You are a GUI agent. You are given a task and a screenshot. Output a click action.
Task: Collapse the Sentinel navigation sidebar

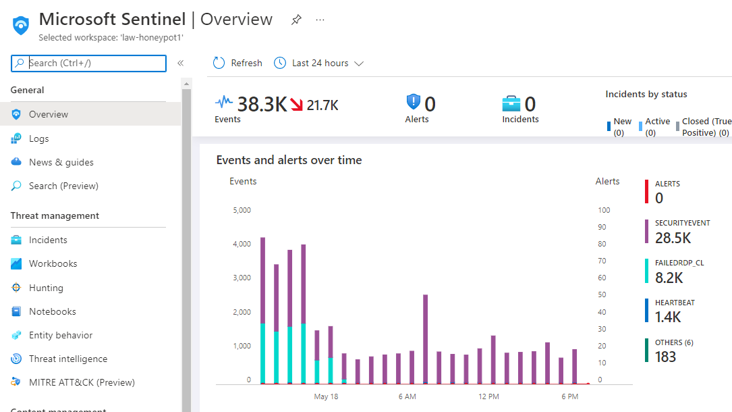click(181, 63)
